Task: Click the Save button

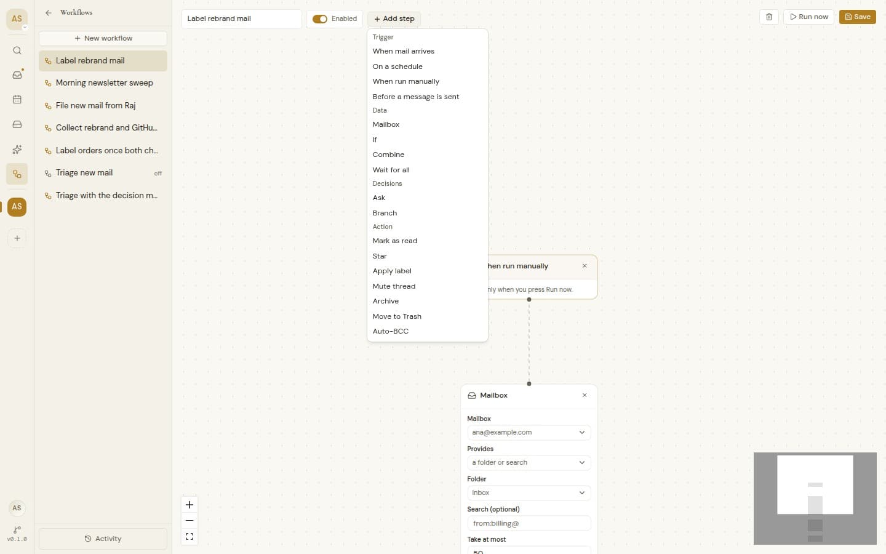Action: [858, 17]
